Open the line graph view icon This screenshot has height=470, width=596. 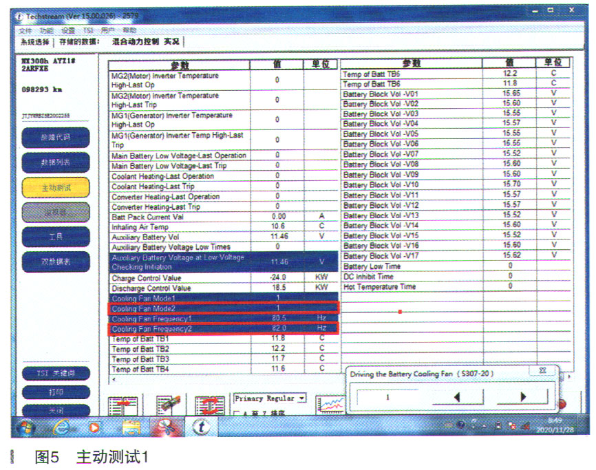tap(330, 405)
